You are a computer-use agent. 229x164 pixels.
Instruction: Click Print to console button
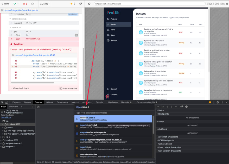pos(68,89)
